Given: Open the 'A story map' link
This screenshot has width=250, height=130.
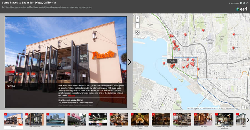Looking at the screenshot, I should 234,3.
